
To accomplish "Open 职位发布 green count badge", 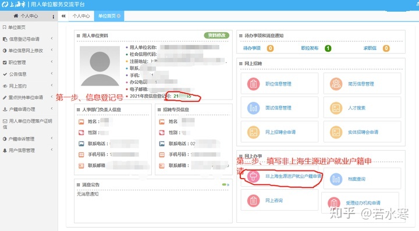I will tap(328, 48).
